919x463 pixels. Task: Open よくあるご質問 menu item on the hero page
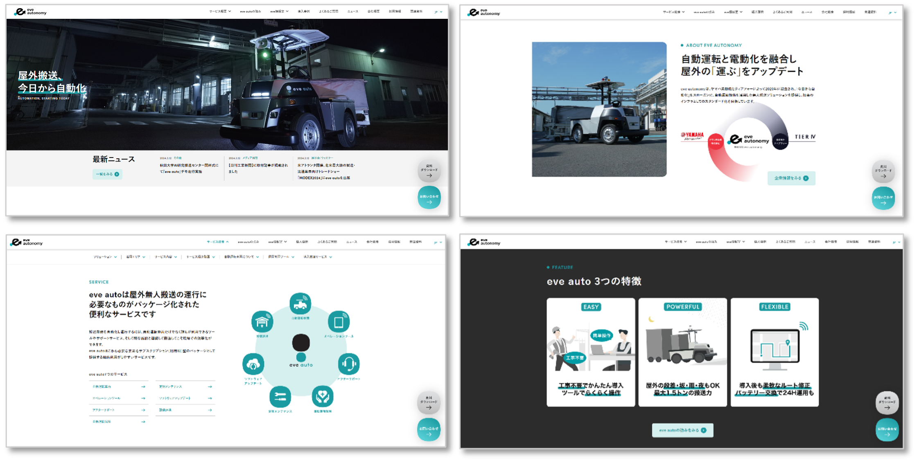(x=328, y=11)
